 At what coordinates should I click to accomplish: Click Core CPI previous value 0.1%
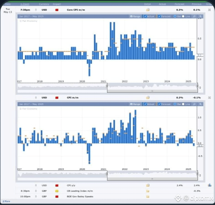tap(197, 10)
